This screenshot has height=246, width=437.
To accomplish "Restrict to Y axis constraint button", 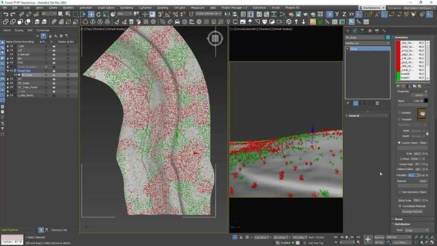I will pos(337,14).
